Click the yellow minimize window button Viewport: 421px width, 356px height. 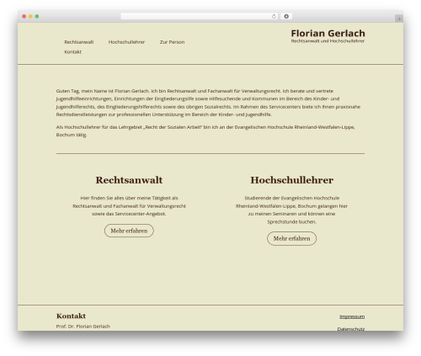point(30,17)
